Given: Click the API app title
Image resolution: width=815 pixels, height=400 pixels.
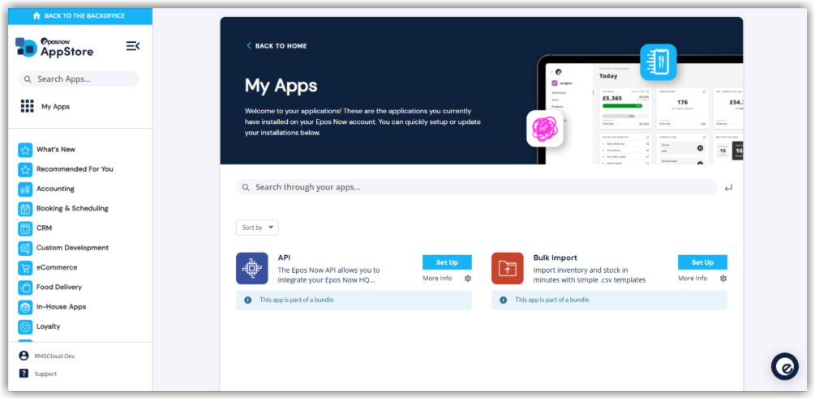Looking at the screenshot, I should pos(284,257).
